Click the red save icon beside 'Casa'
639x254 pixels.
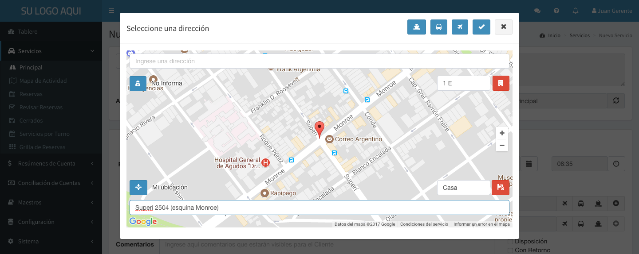pos(501,188)
